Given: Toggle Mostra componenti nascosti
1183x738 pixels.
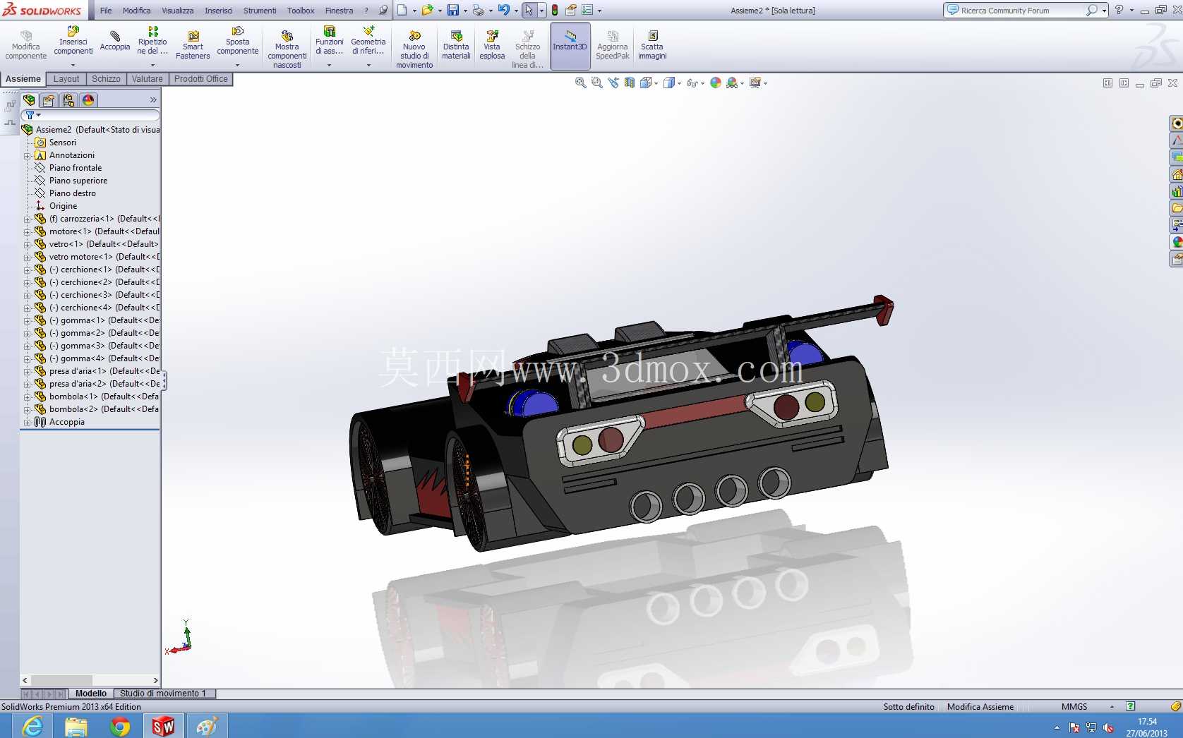Looking at the screenshot, I should [287, 49].
